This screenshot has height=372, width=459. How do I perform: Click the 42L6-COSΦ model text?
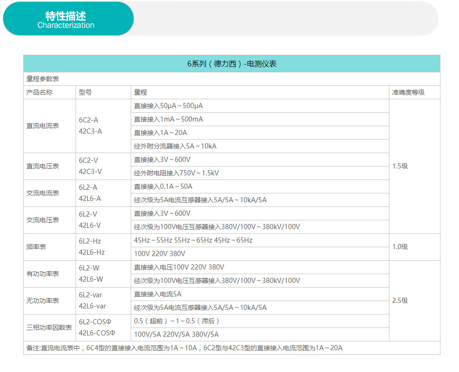tap(97, 333)
